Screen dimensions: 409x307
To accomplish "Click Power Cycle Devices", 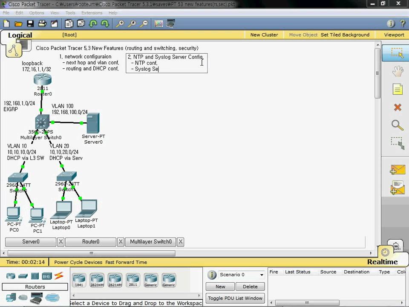I will 78,262.
